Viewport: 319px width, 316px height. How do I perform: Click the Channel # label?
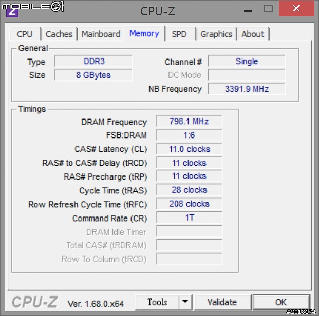click(183, 62)
